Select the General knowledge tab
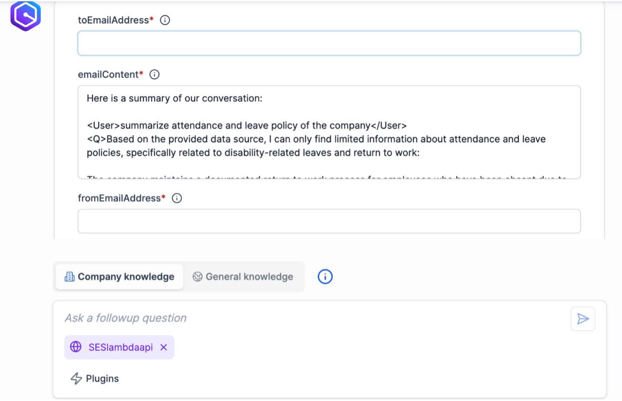The image size is (622, 401). click(244, 277)
